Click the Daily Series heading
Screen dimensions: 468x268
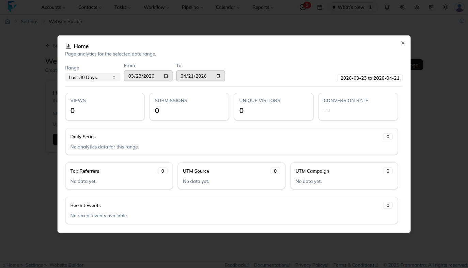(x=83, y=137)
